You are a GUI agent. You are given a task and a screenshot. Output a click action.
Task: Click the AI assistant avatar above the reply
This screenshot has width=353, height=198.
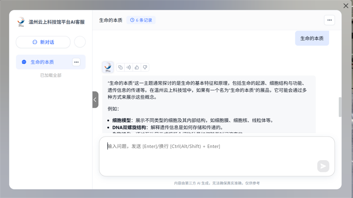click(x=108, y=67)
